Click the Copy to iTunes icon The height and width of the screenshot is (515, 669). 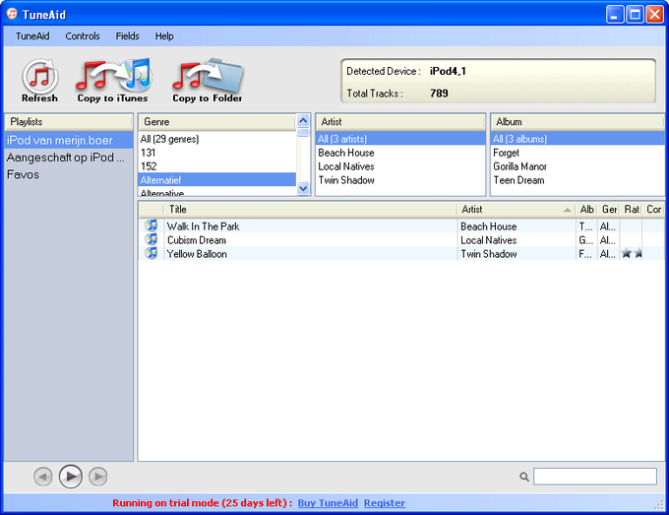(113, 81)
